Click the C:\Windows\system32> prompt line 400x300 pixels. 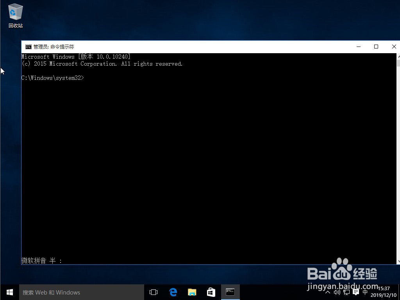(x=53, y=78)
